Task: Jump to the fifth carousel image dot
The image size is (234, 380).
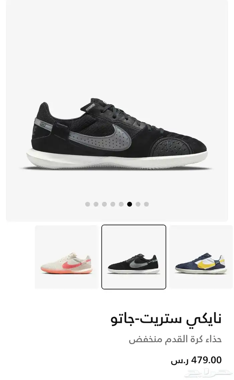Action: pyautogui.click(x=121, y=204)
